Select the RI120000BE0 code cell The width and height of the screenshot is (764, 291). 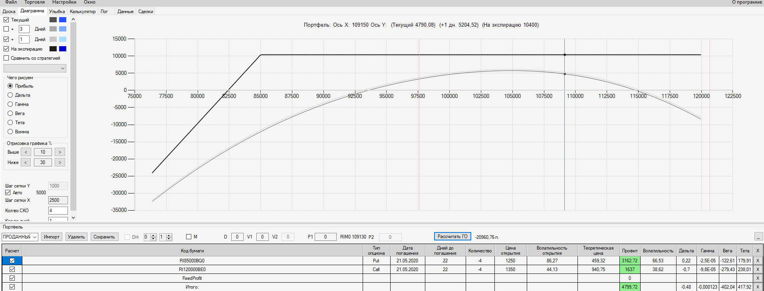pos(192,270)
